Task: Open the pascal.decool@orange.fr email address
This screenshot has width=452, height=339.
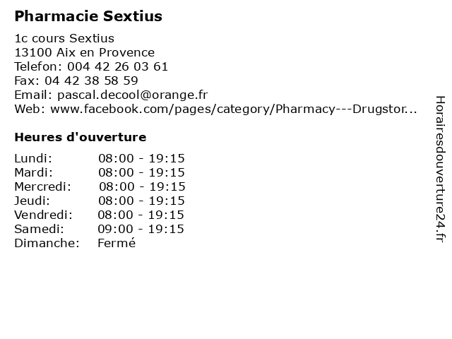Action: pyautogui.click(x=133, y=95)
